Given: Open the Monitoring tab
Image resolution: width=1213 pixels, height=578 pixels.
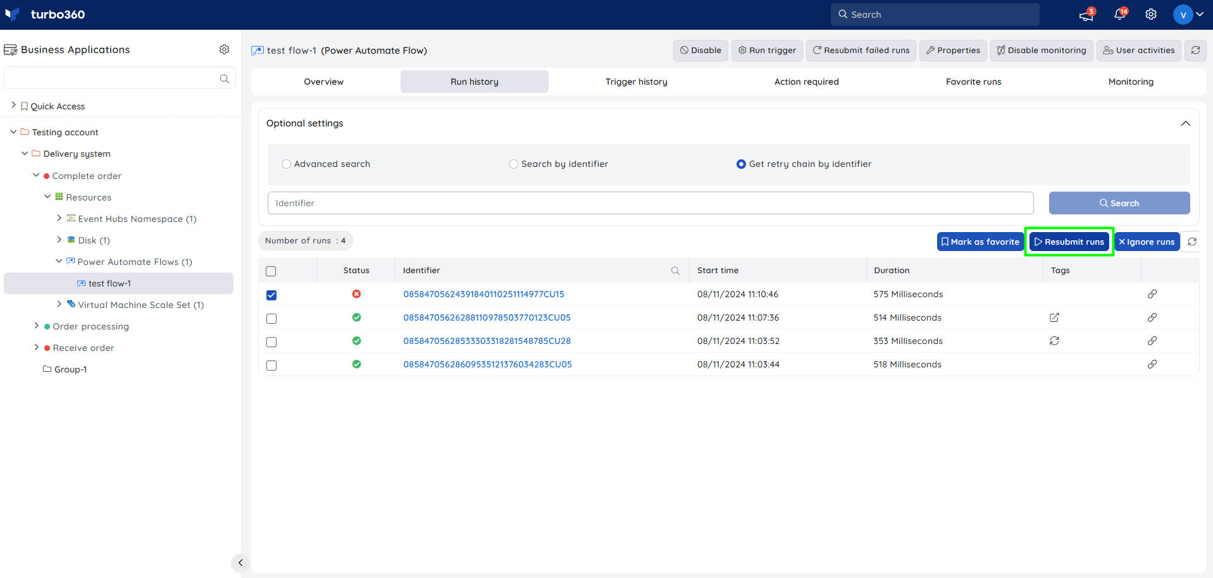Looking at the screenshot, I should 1131,82.
